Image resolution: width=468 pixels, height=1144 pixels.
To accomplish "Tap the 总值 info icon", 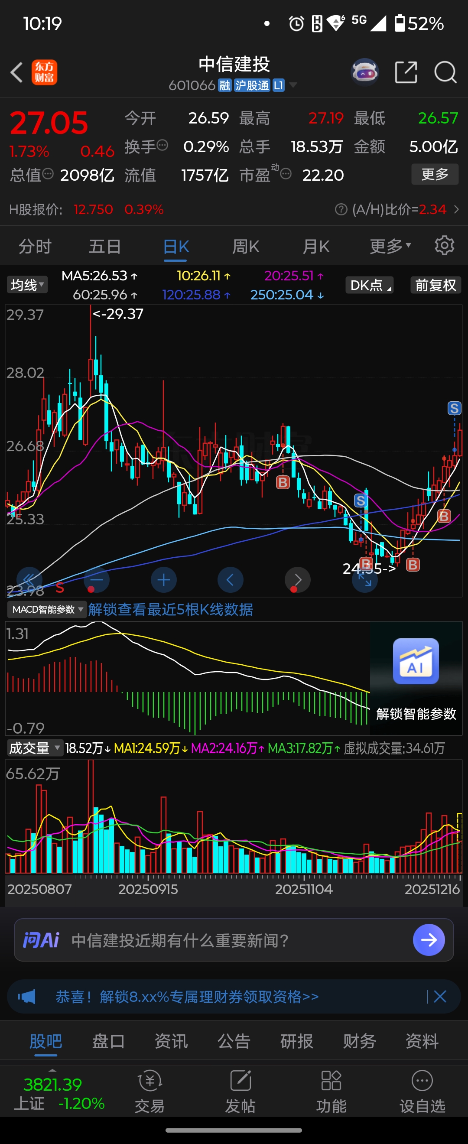I will coord(48,173).
